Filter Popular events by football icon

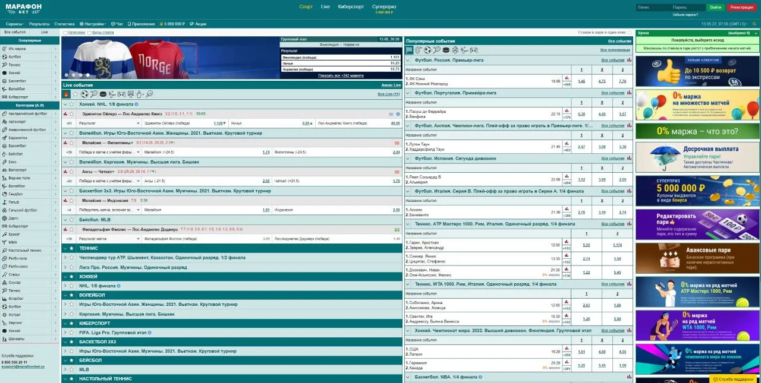[427, 50]
